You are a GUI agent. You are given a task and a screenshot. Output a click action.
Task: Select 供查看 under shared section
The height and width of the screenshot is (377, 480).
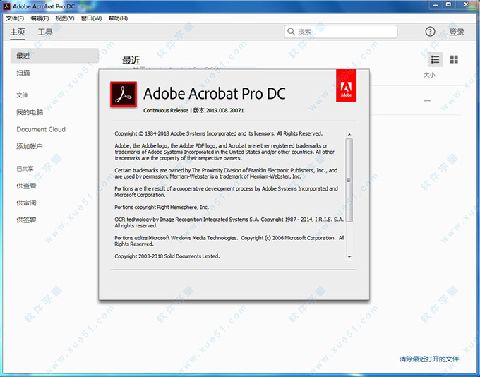pos(26,186)
